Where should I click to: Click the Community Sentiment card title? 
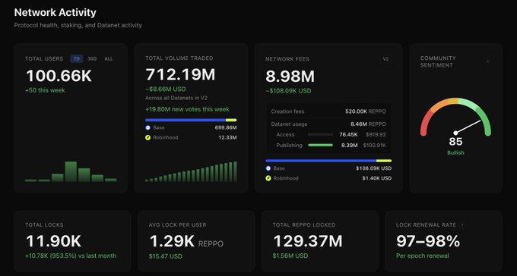tap(438, 61)
